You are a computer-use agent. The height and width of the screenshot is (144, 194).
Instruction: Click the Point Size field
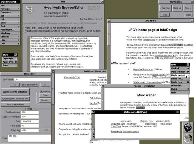30,126
